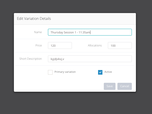The width and height of the screenshot is (152, 114).
Task: Click the white checkmark icon beside Active
Action: click(100, 72)
